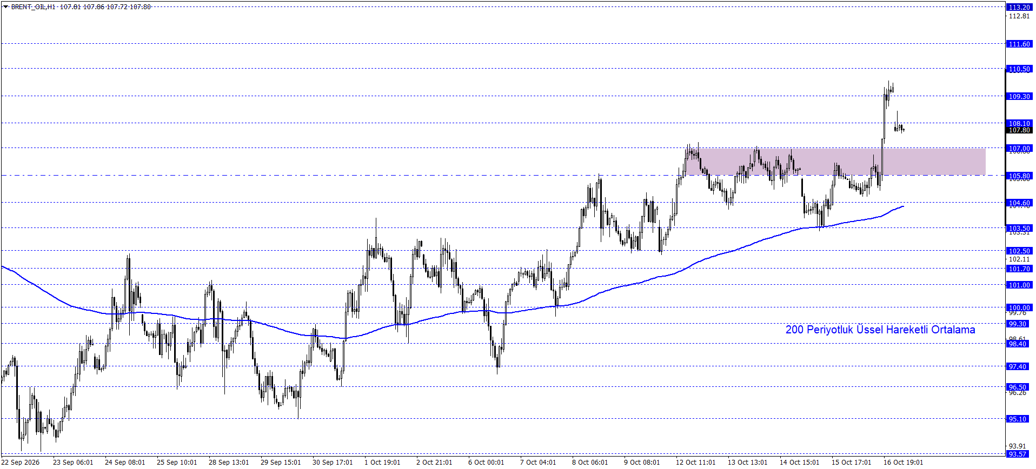Click the 102.11 price scale value

pos(1019,259)
